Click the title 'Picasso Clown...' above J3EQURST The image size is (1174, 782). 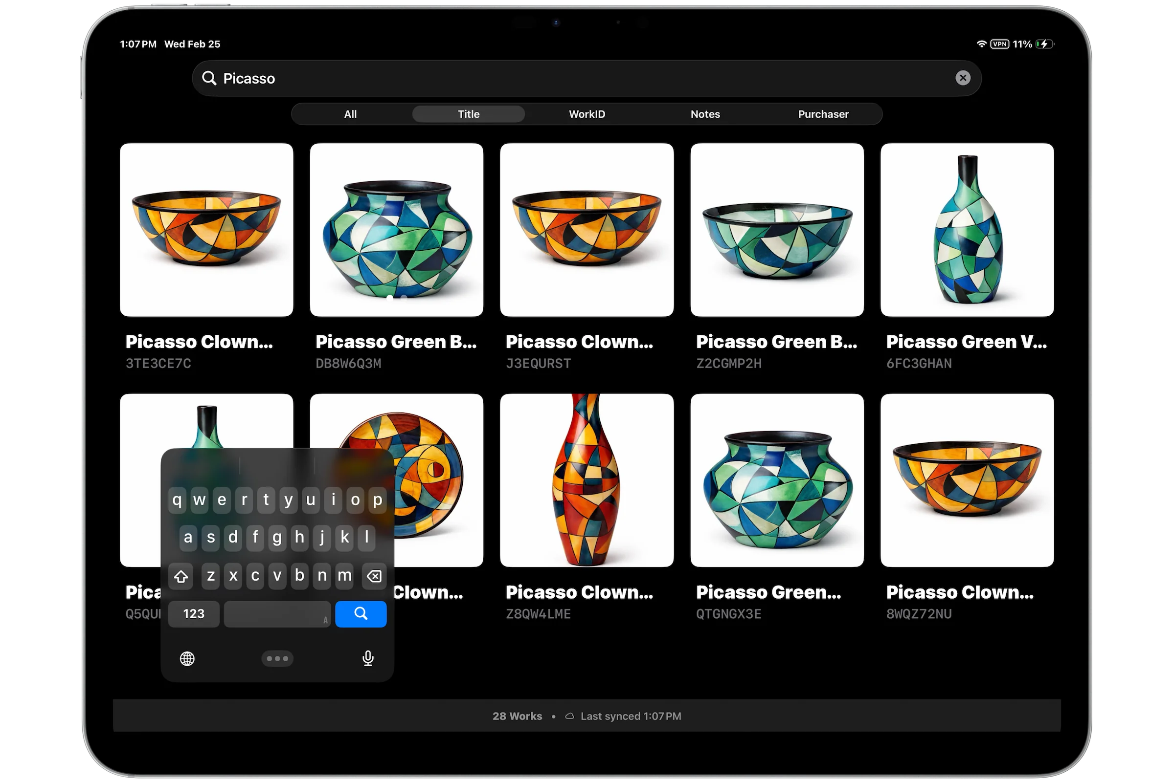580,342
